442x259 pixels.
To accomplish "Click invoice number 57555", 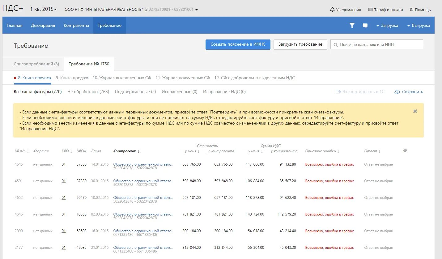I will click(82, 164).
